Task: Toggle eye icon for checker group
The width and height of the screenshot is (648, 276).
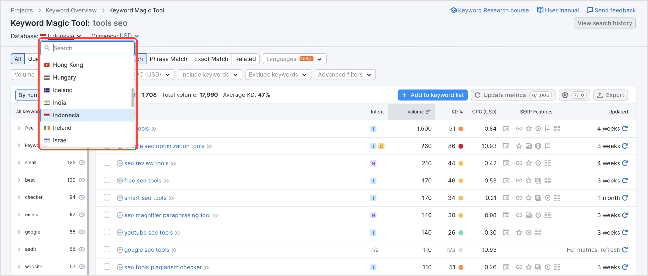Action: (82, 197)
